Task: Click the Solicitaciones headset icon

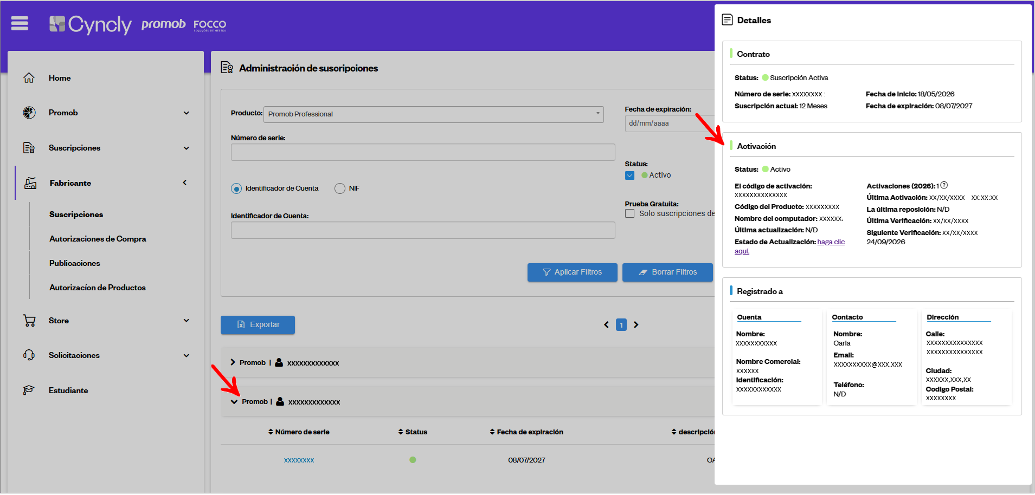Action: click(29, 355)
